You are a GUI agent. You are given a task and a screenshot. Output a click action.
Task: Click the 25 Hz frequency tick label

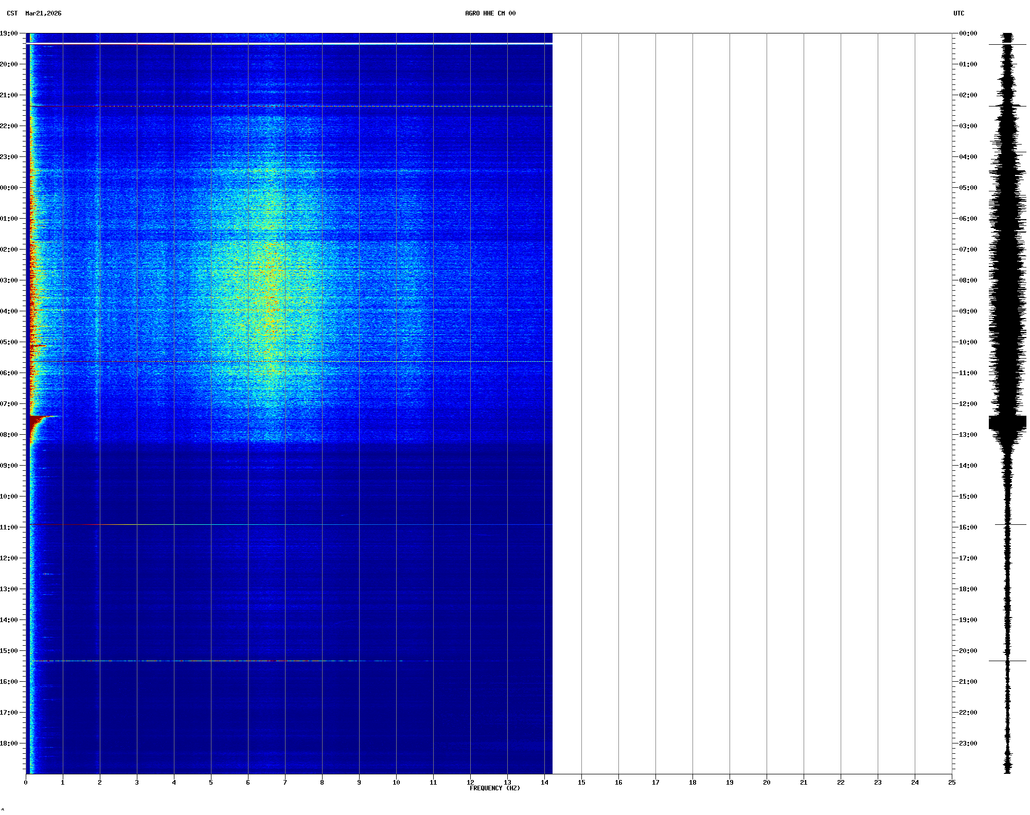coord(952,783)
